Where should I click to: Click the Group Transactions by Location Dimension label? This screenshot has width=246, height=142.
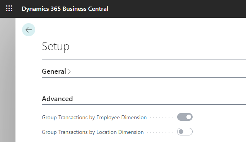[x=93, y=132]
